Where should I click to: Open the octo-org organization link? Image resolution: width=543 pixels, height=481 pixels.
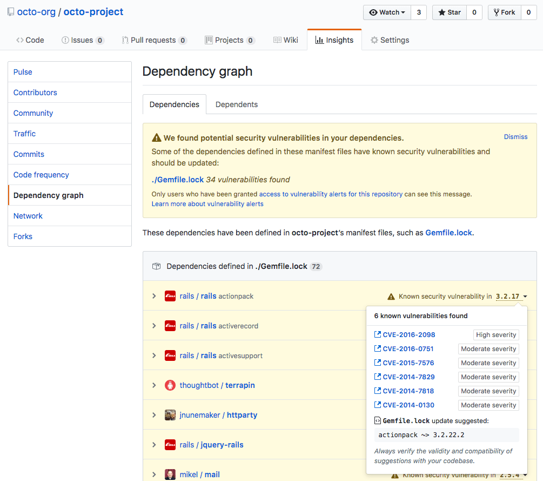tap(36, 12)
